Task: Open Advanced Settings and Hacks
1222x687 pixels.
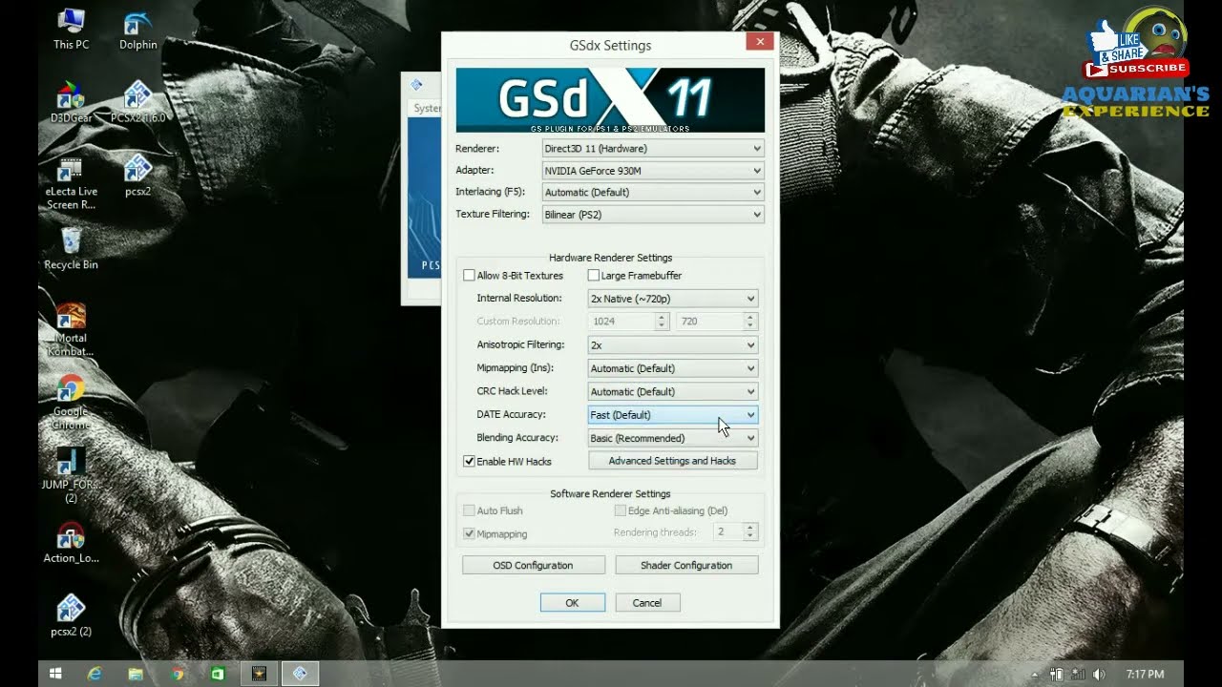Action: (x=673, y=461)
